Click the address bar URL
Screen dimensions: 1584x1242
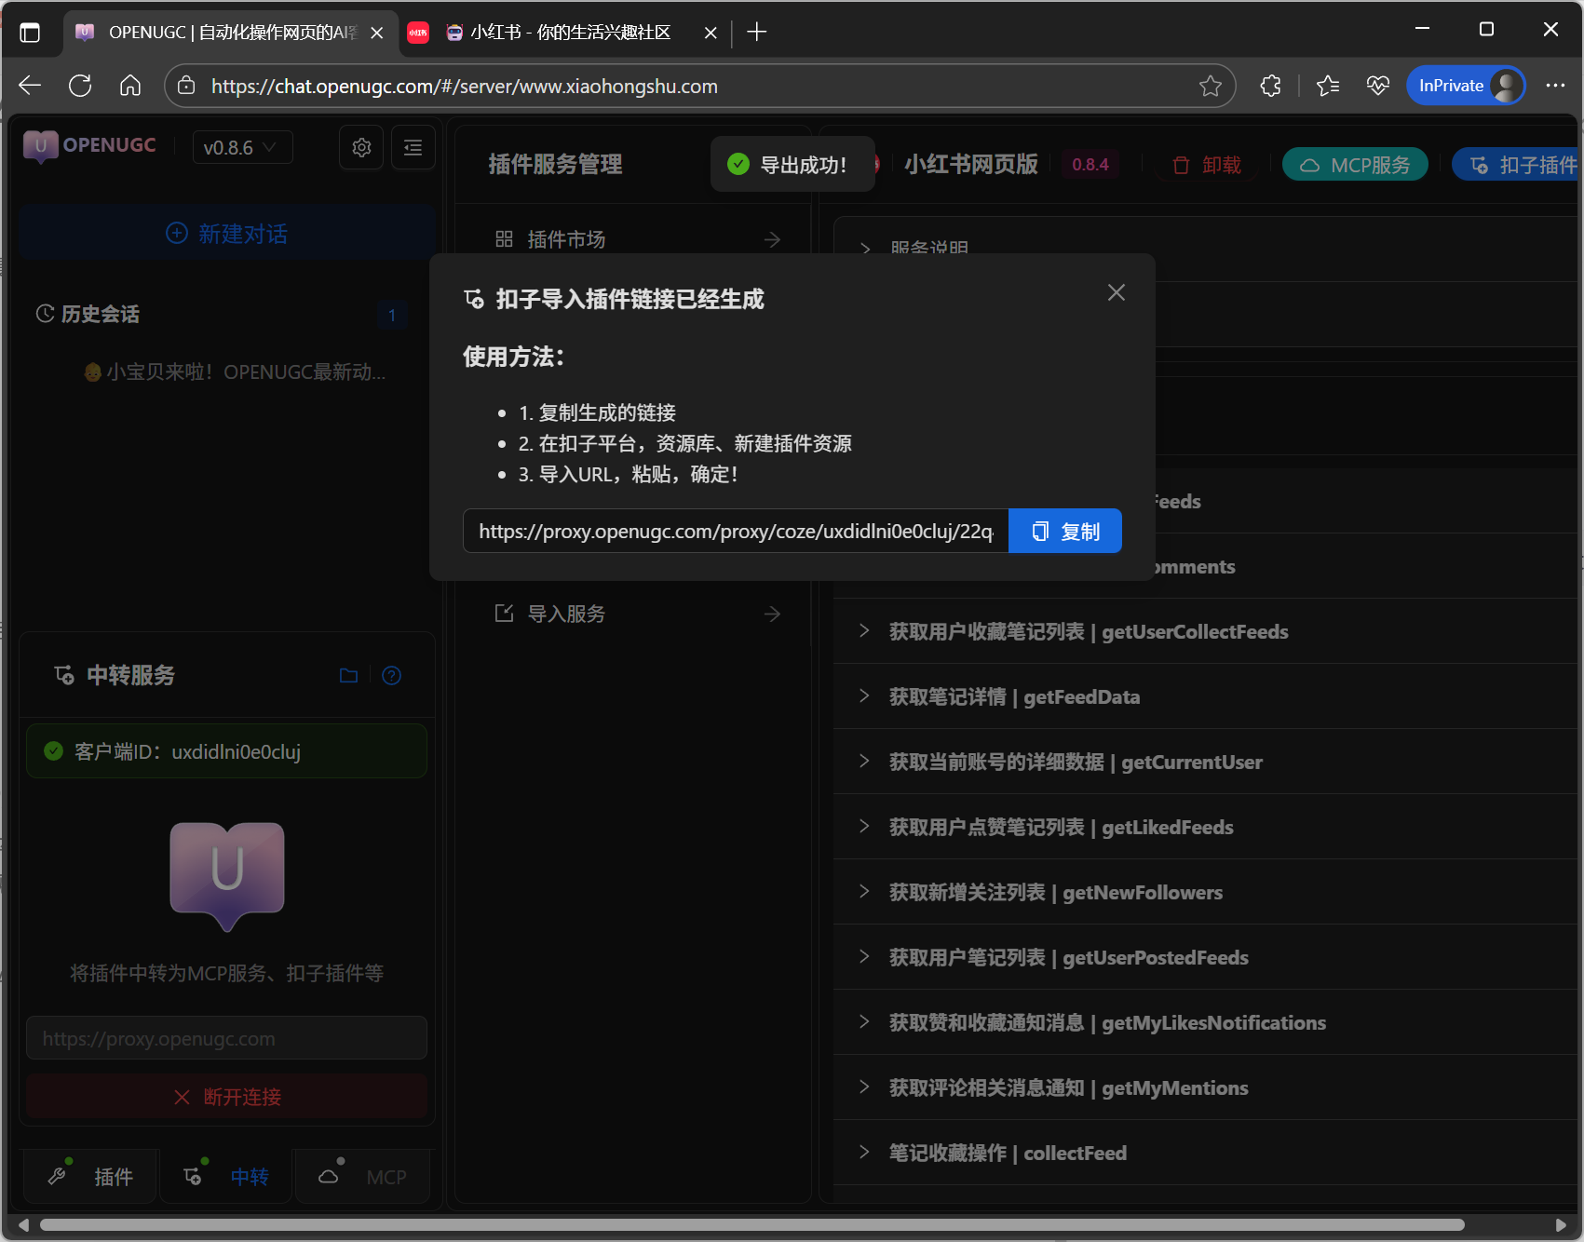(464, 86)
